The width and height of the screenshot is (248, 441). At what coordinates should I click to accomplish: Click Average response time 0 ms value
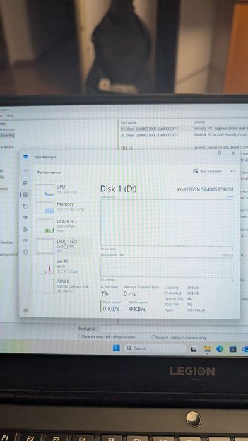(129, 293)
